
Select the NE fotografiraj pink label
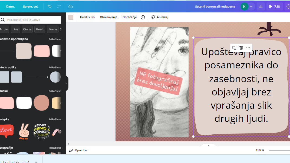click(158, 81)
